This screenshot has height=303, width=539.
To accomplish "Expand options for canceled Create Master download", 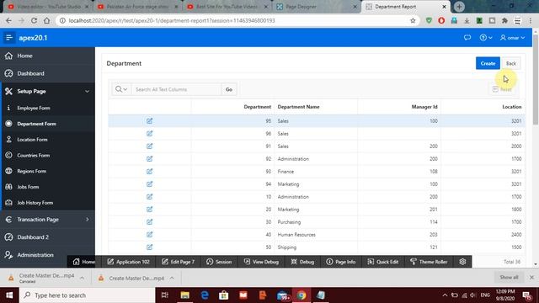I will 83,278.
